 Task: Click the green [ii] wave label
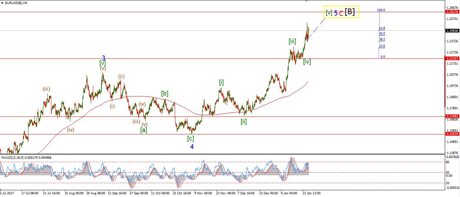tap(244, 122)
